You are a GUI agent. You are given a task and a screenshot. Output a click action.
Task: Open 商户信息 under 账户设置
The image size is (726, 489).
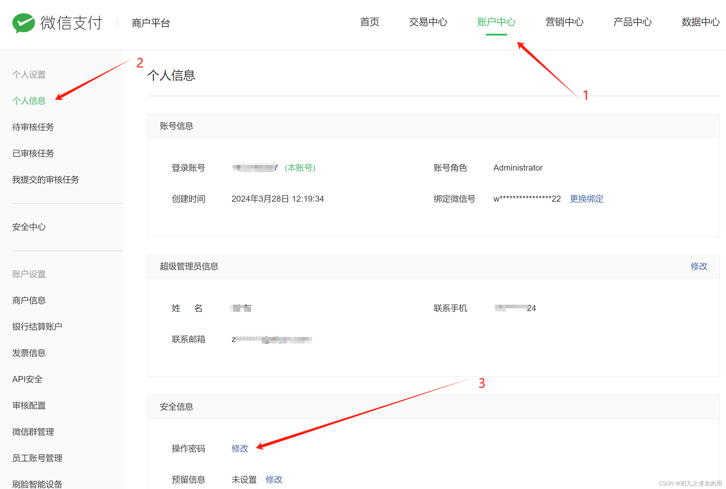coord(29,300)
